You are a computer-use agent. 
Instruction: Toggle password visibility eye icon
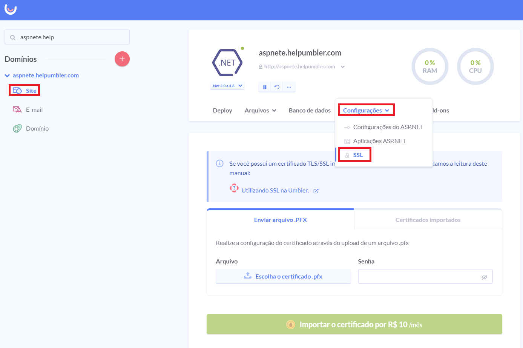[484, 277]
